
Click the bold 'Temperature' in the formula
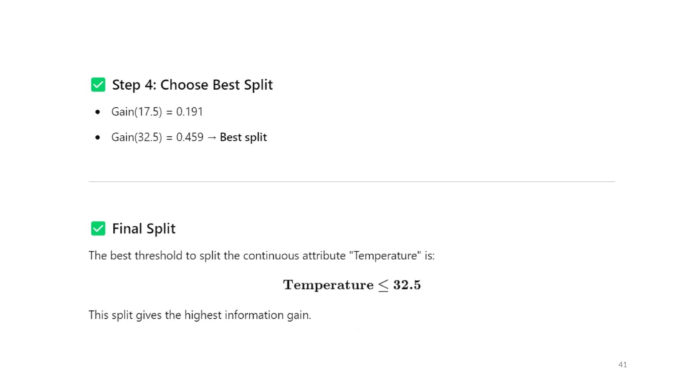click(x=328, y=285)
